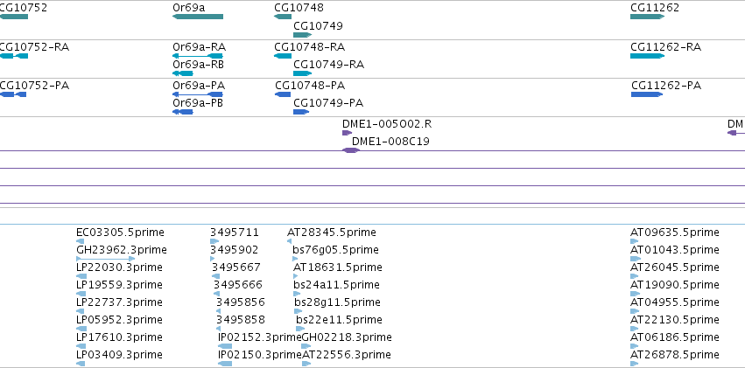Select the GH23962.3prime EST label
This screenshot has height=368, width=745.
click(121, 250)
